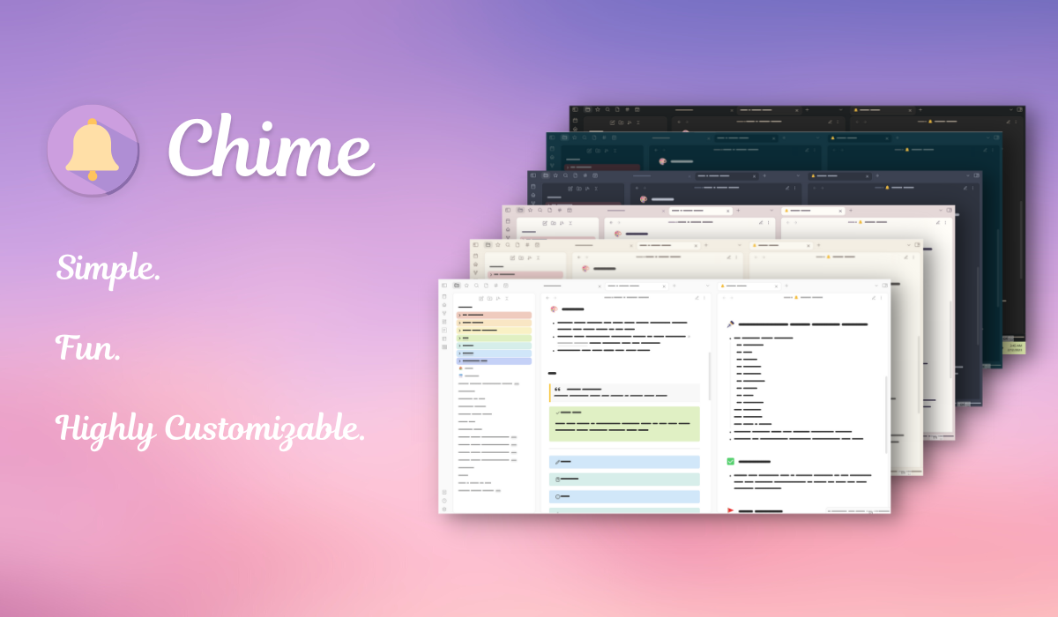Open file explorer folder tab in cream window
The width and height of the screenshot is (1058, 617).
click(488, 244)
